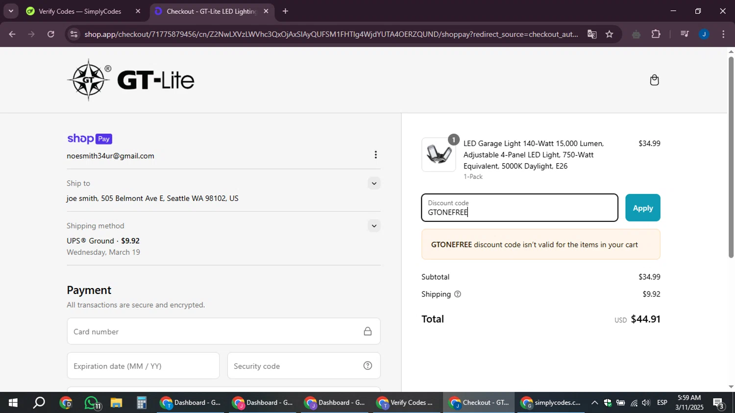The image size is (735, 413).
Task: Open the Shop Pay account options menu
Action: (x=375, y=155)
